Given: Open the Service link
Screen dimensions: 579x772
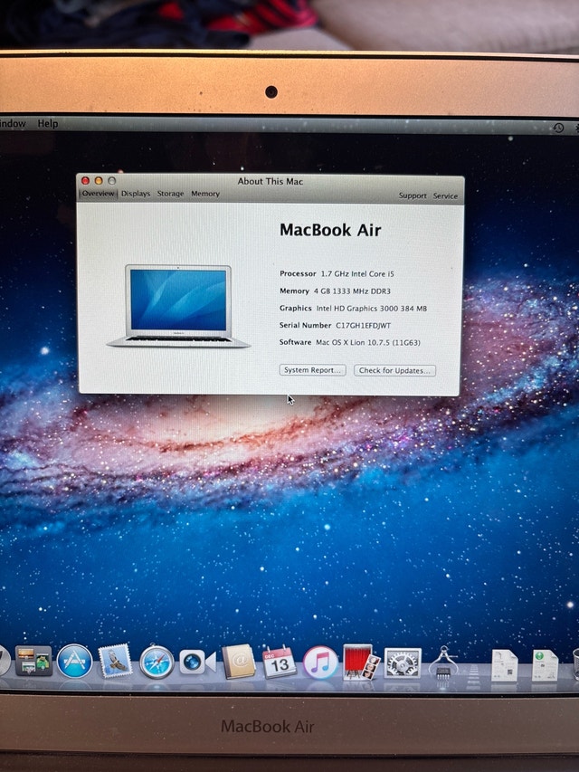Looking at the screenshot, I should (x=446, y=196).
